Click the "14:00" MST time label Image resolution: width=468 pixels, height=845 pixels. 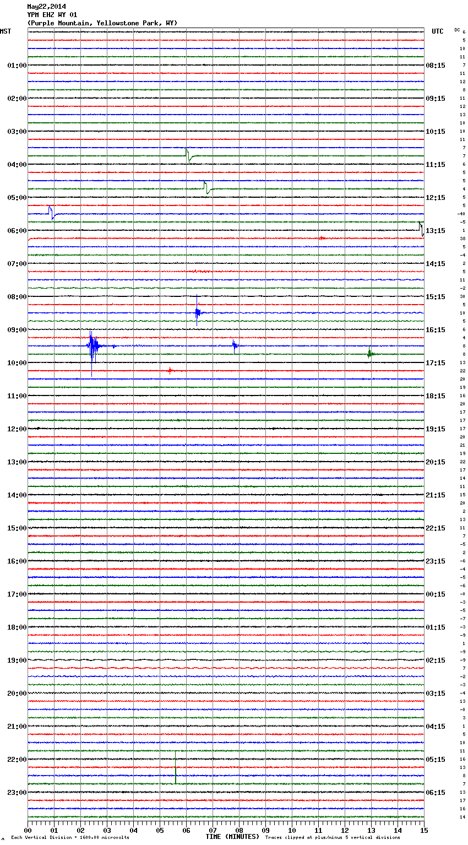click(x=17, y=495)
